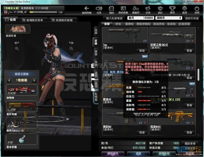The width and height of the screenshot is (204, 157).
Task: Select vertical category tab 武器
Action: coord(96,42)
